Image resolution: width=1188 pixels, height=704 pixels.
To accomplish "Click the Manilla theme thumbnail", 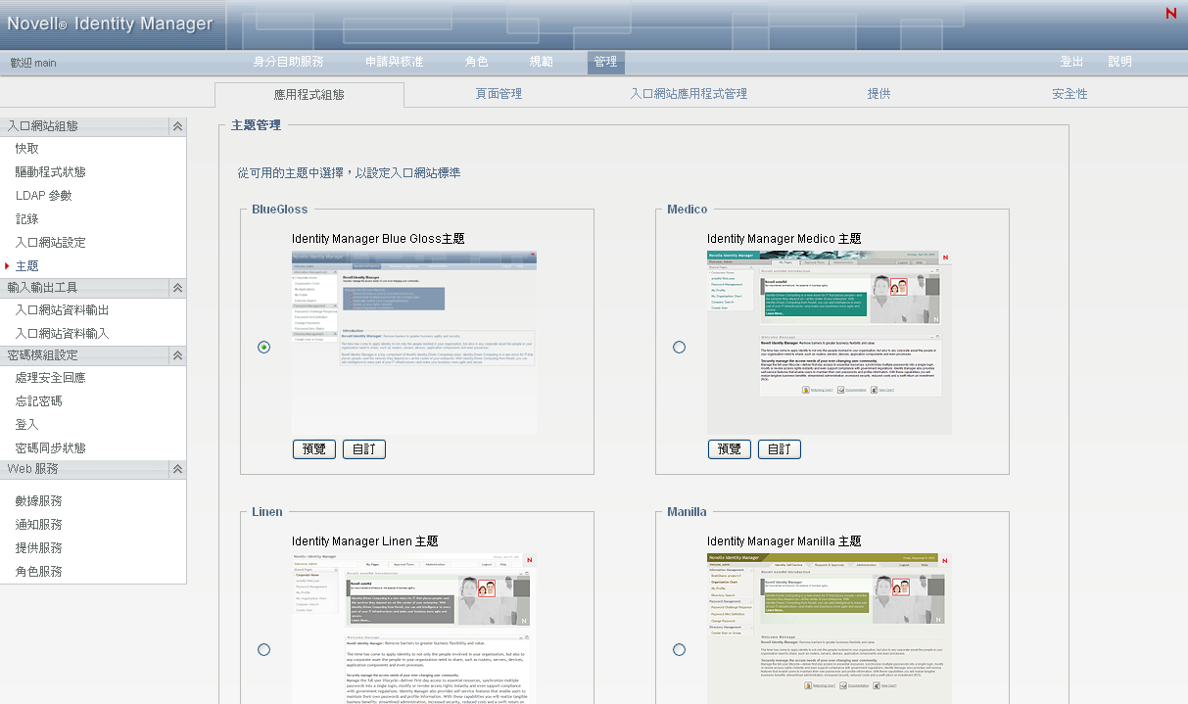I will click(x=830, y=629).
